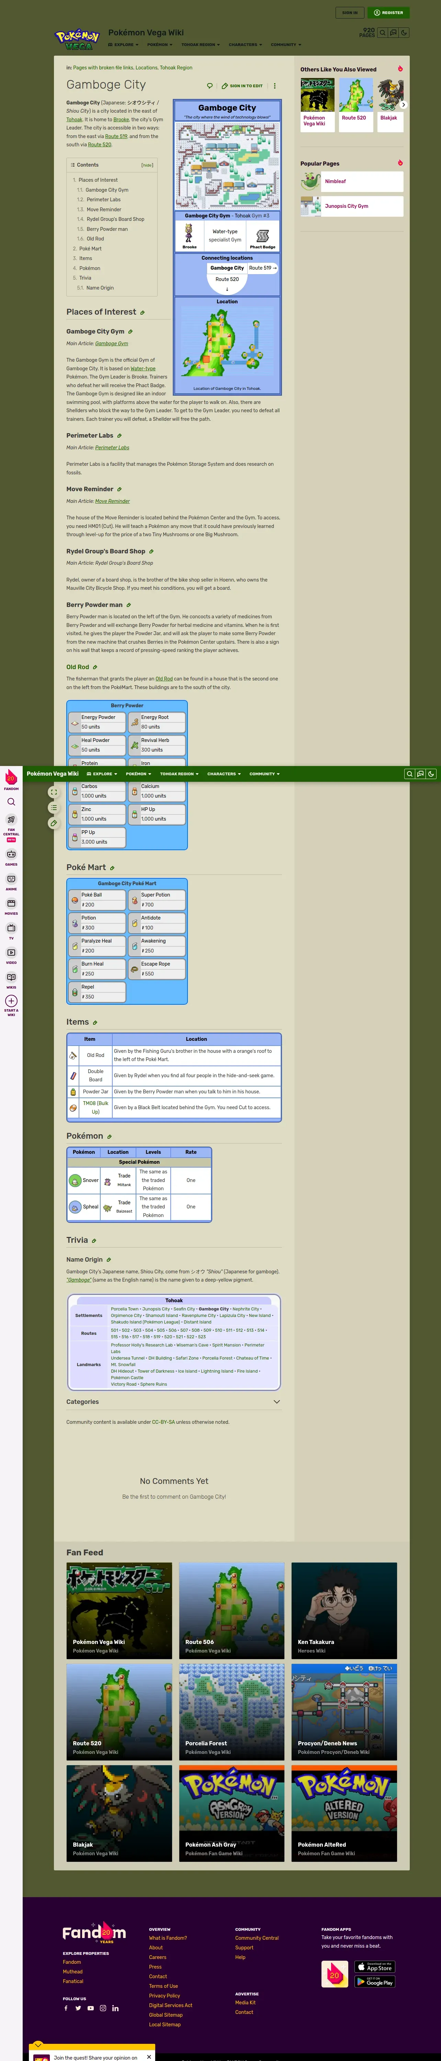This screenshot has width=441, height=2061.
Task: Open the three-dot more options menu
Action: pyautogui.click(x=274, y=86)
